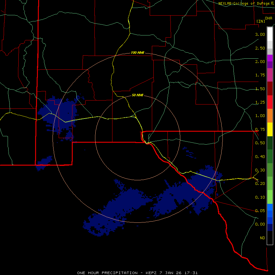Select the 0.50 legend value

click(260, 143)
